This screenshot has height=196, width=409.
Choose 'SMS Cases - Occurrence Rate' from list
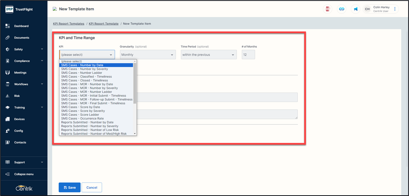pyautogui.click(x=82, y=119)
